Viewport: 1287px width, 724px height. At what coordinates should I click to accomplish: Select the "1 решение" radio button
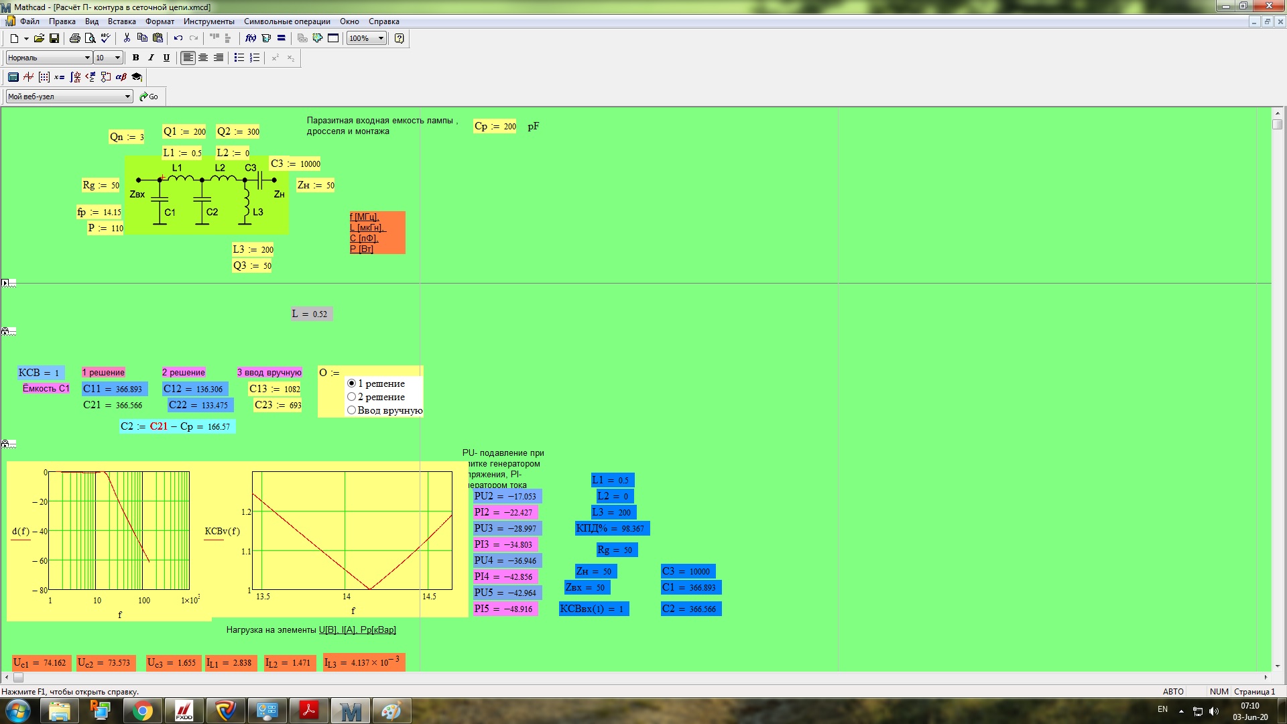[x=351, y=383]
